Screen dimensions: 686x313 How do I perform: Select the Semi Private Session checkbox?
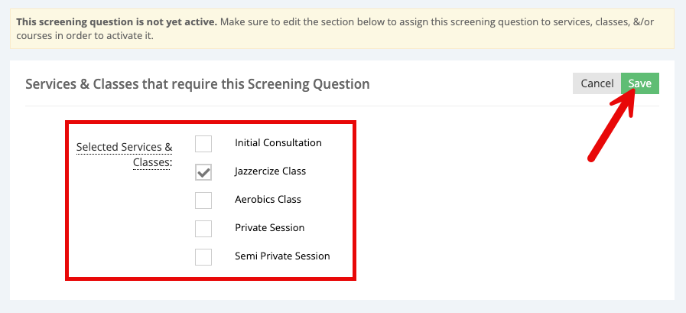tap(203, 257)
